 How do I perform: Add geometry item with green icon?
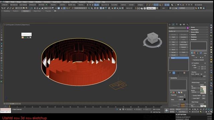171,92
